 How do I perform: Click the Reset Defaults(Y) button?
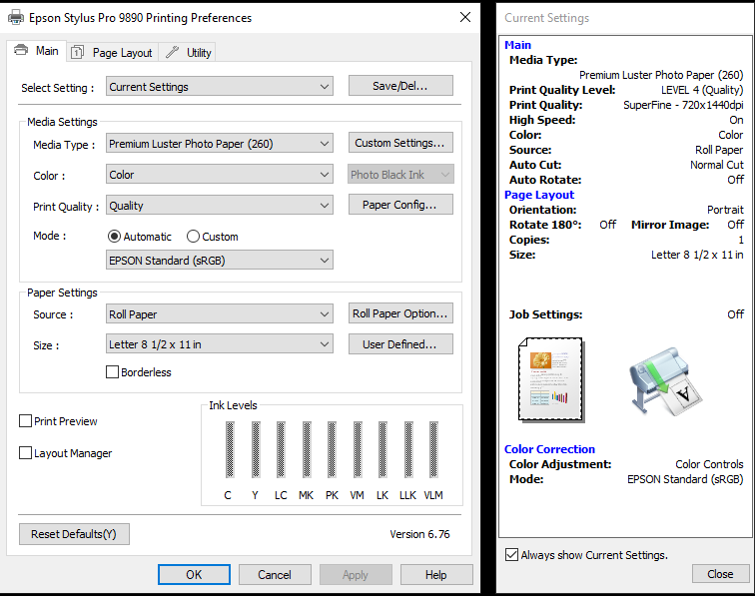coord(74,534)
